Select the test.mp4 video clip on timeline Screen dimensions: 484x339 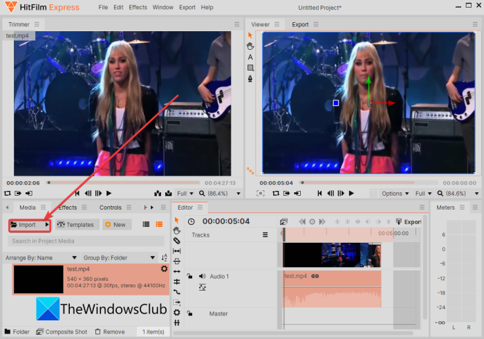(332, 255)
